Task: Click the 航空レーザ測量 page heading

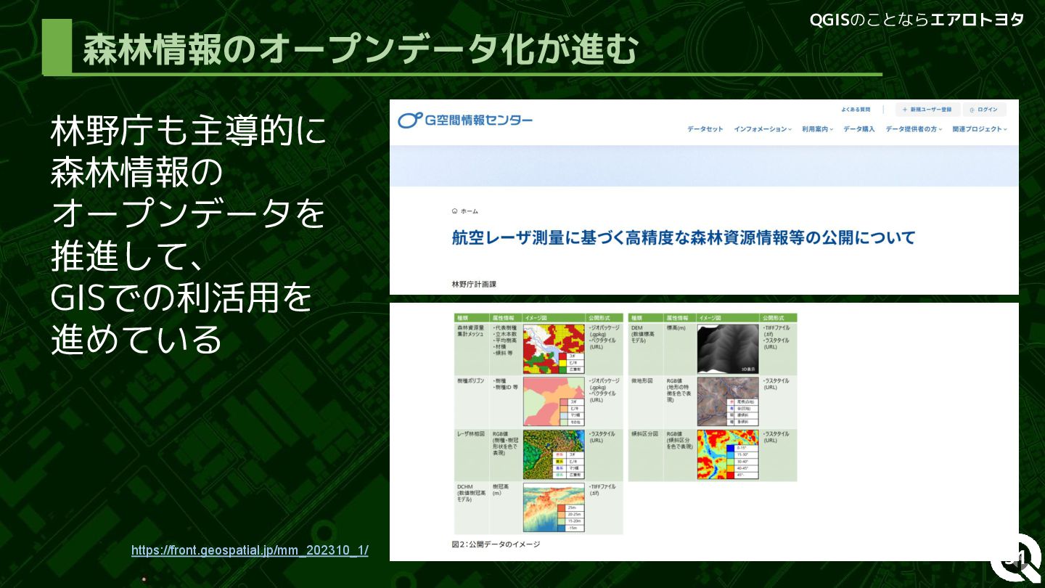Action: pos(684,238)
